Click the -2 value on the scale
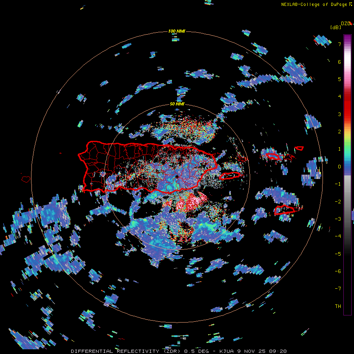 pos(338,202)
